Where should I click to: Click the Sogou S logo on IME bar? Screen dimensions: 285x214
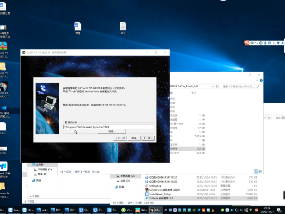(x=247, y=43)
